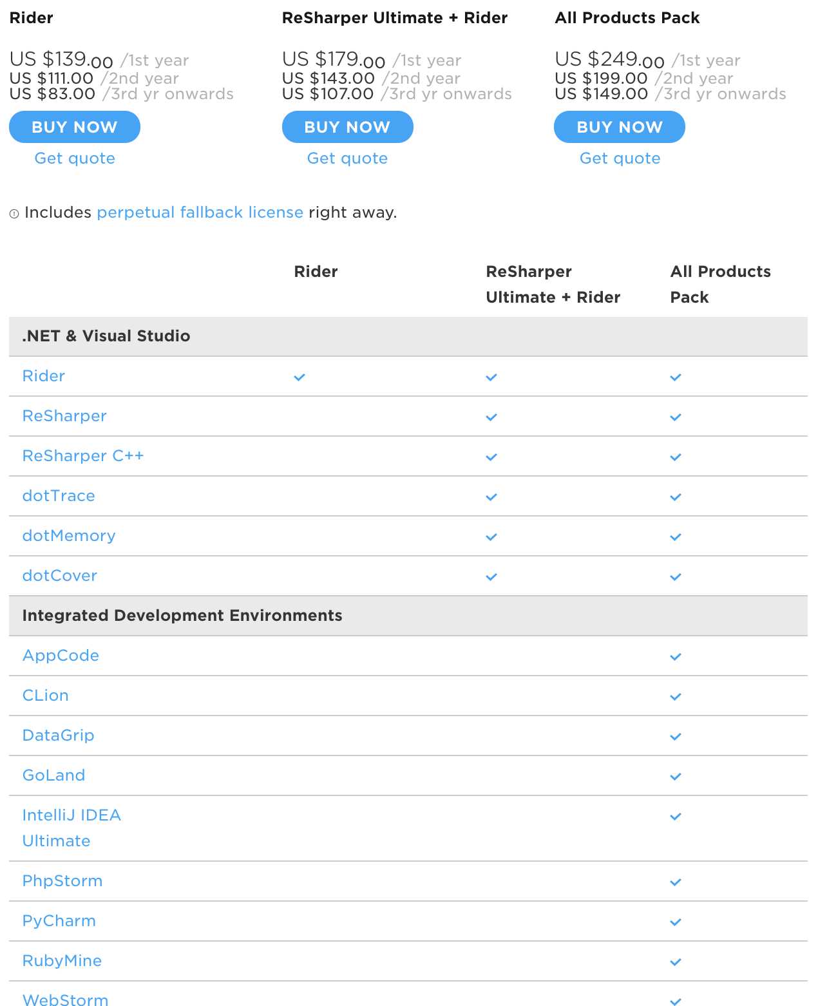Click the info icon before 'Includes'
The image size is (818, 1006).
pos(14,214)
